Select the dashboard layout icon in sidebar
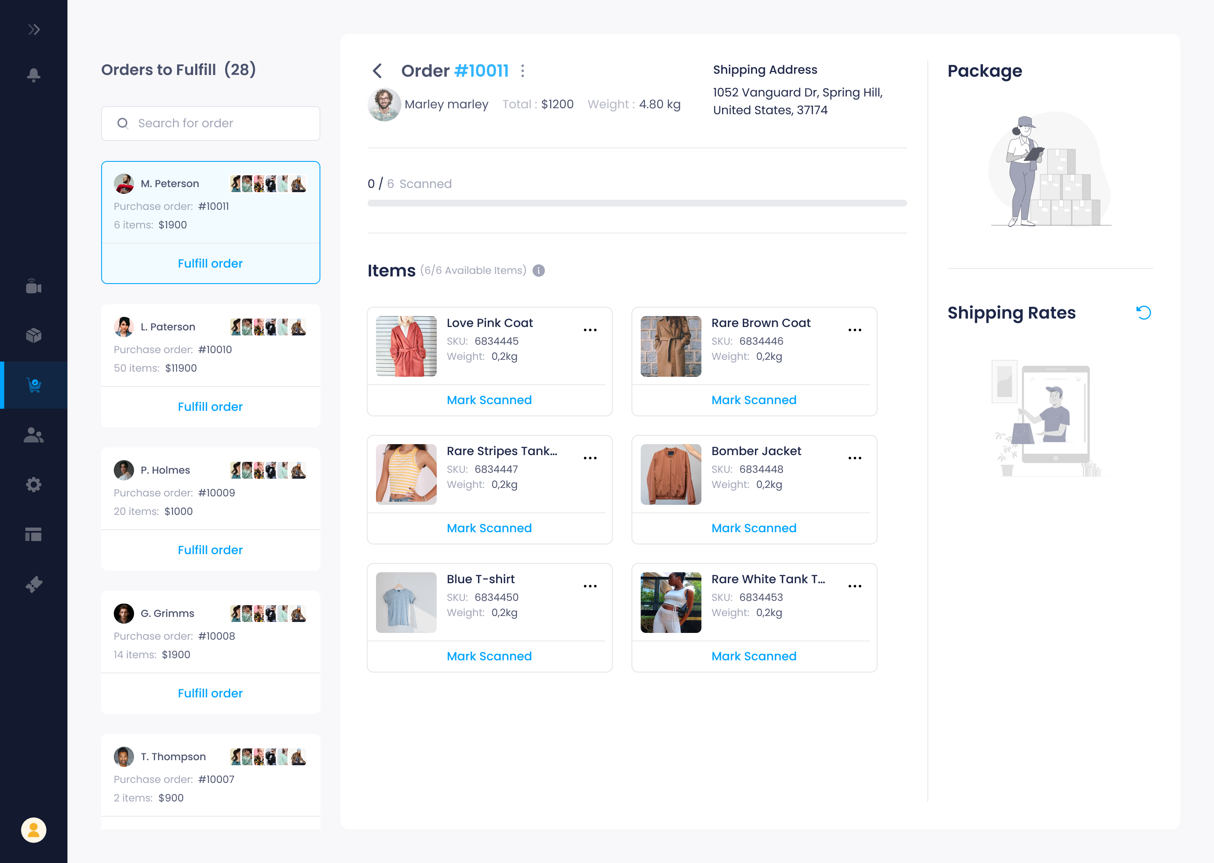This screenshot has height=863, width=1214. tap(33, 533)
